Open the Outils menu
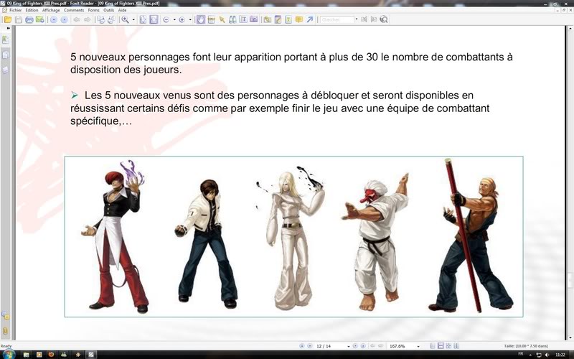Screen dimensions: 574x359 click(108, 11)
